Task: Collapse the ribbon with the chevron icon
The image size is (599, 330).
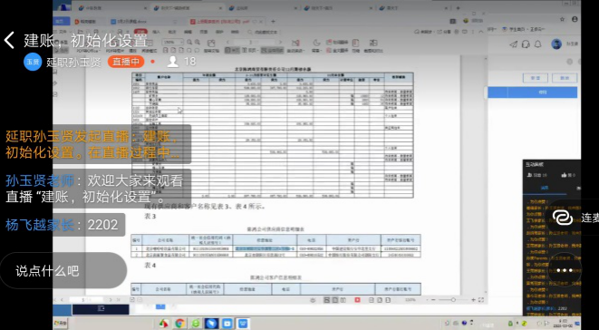Action: pyautogui.click(x=481, y=32)
